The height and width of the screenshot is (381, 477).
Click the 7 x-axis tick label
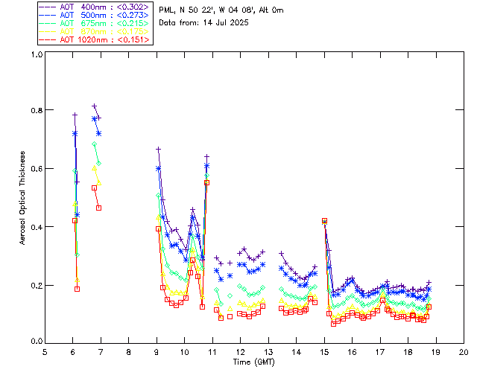pos(101,353)
